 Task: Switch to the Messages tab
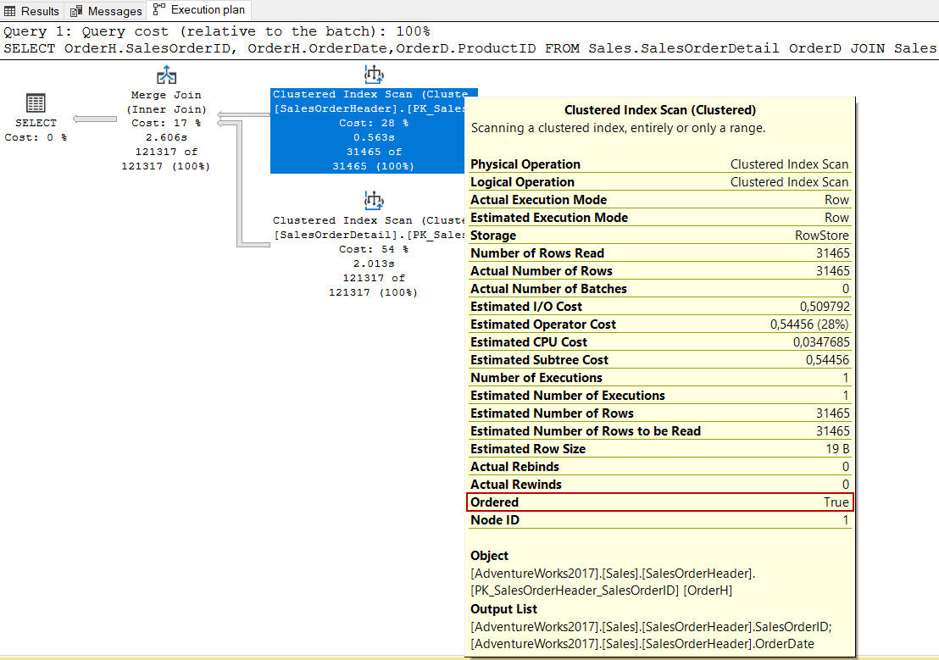point(106,11)
